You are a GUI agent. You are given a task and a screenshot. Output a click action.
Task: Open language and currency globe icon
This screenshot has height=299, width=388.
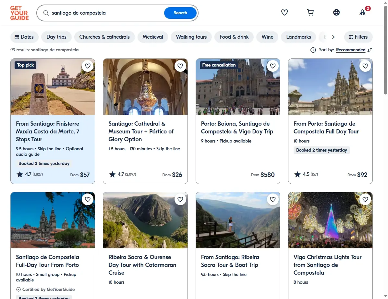[336, 12]
